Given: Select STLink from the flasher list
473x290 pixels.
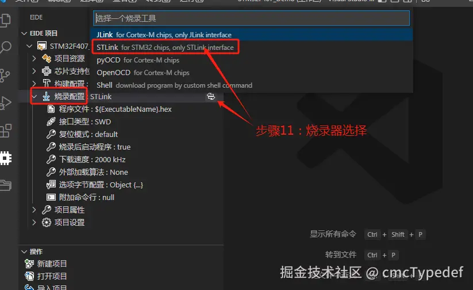Looking at the screenshot, I should coord(165,48).
